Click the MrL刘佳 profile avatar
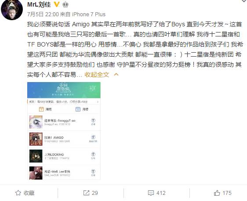247x201 pixels. [x=12, y=10]
